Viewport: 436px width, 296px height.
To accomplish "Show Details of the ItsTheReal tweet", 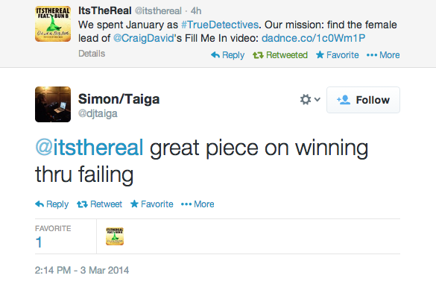I will 92,54.
